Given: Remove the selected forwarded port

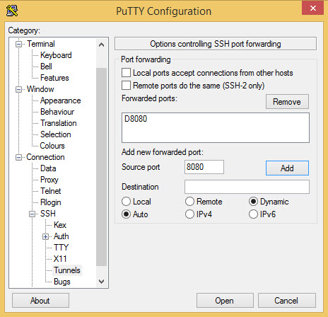Looking at the screenshot, I should pos(287,102).
